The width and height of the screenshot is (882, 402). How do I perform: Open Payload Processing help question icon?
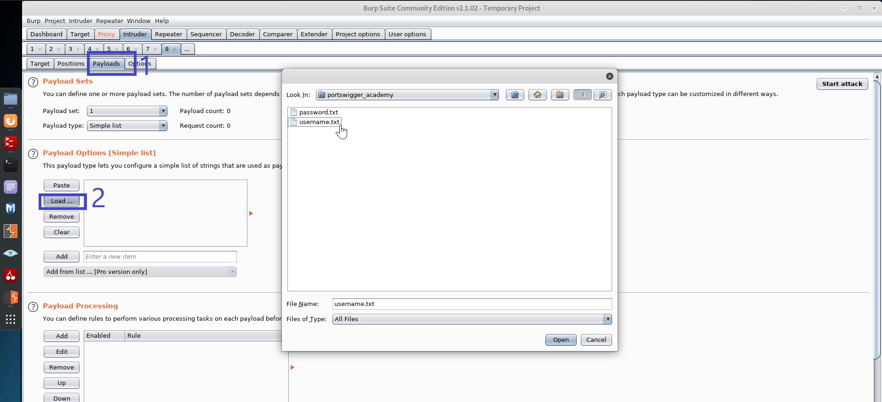tap(33, 307)
